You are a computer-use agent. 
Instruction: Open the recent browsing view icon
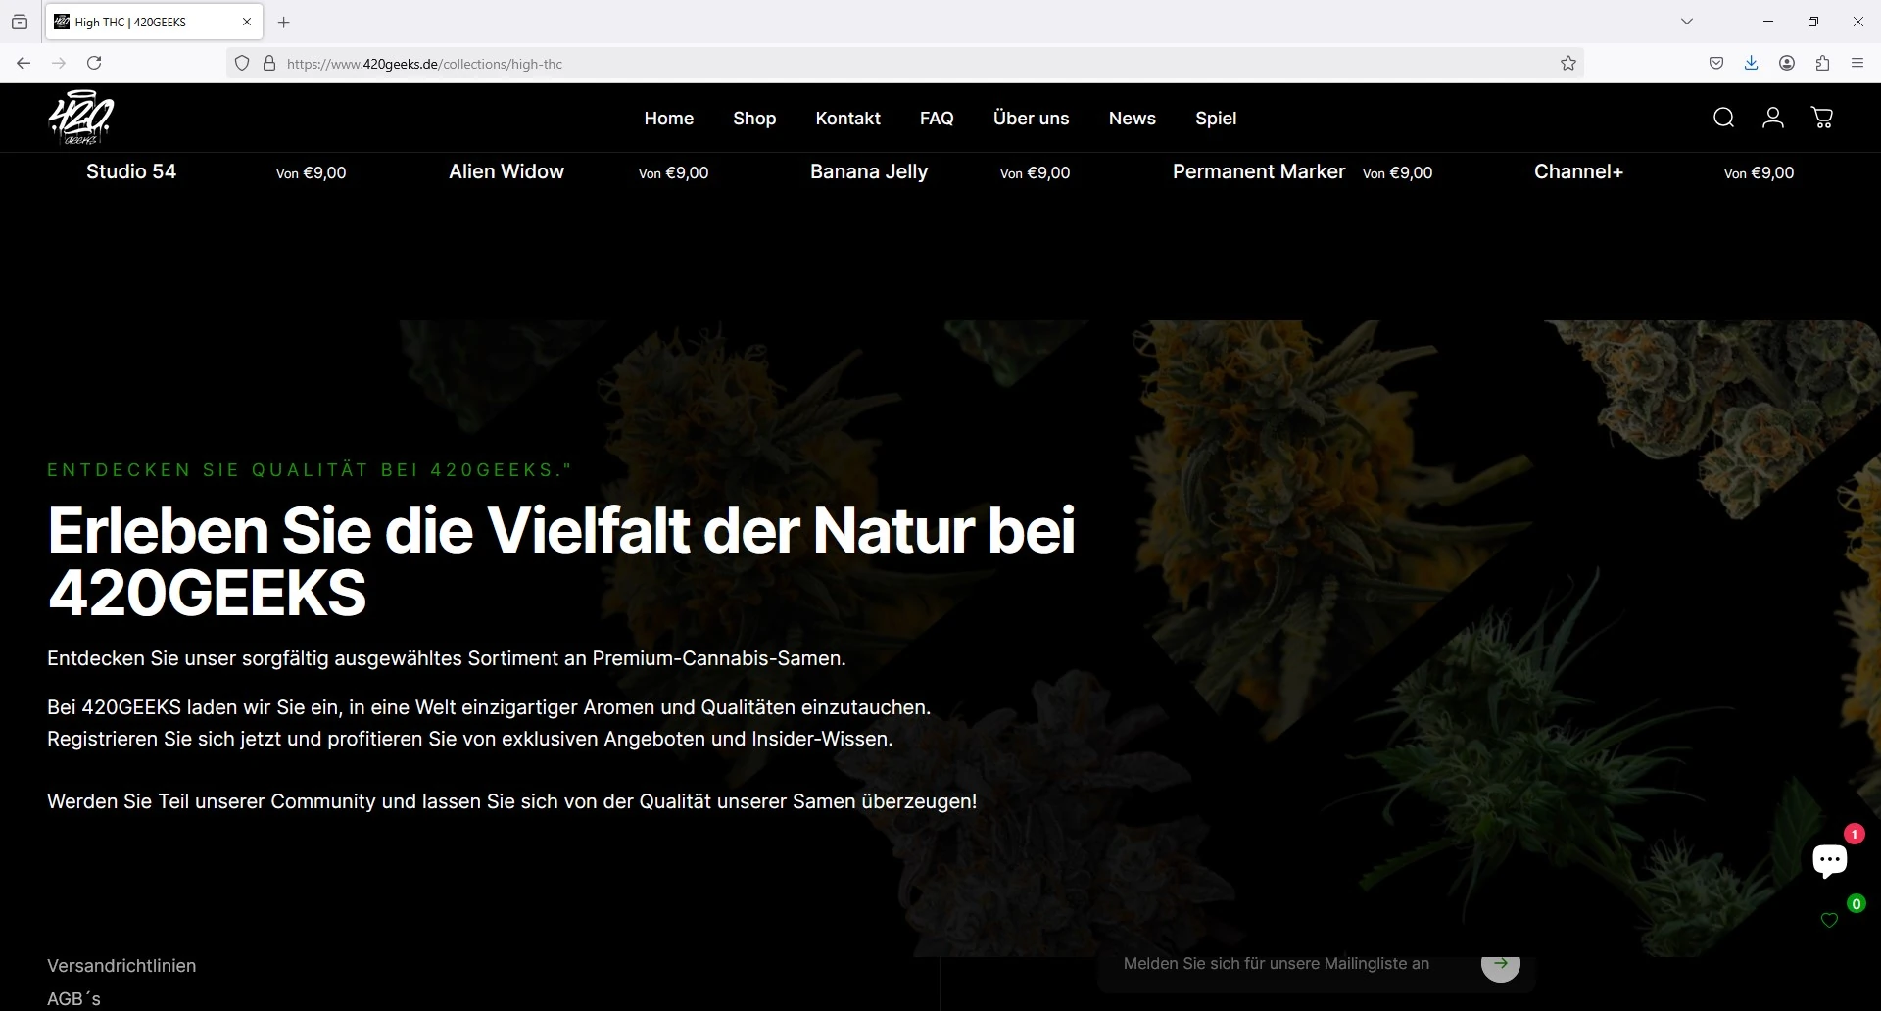pyautogui.click(x=20, y=22)
